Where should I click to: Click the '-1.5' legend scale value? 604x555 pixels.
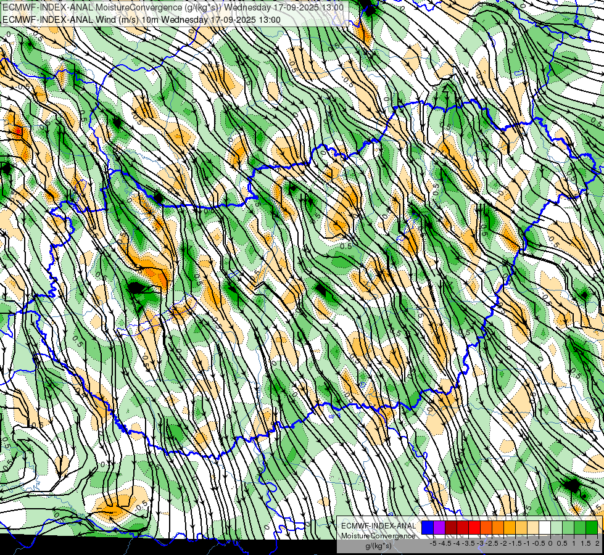(516, 543)
